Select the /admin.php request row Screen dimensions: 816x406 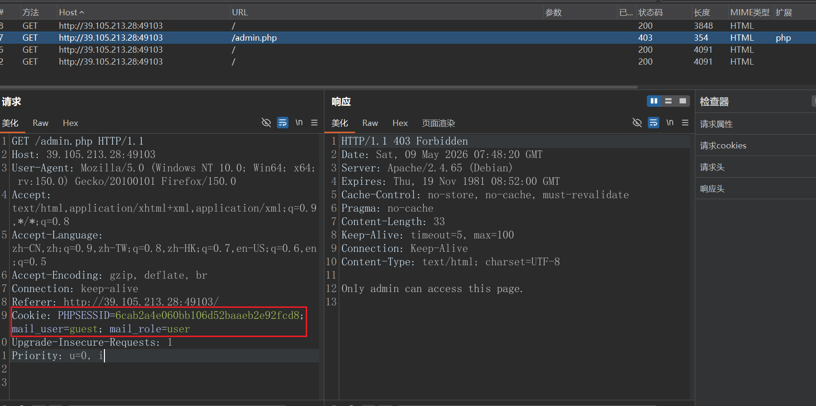coord(408,37)
